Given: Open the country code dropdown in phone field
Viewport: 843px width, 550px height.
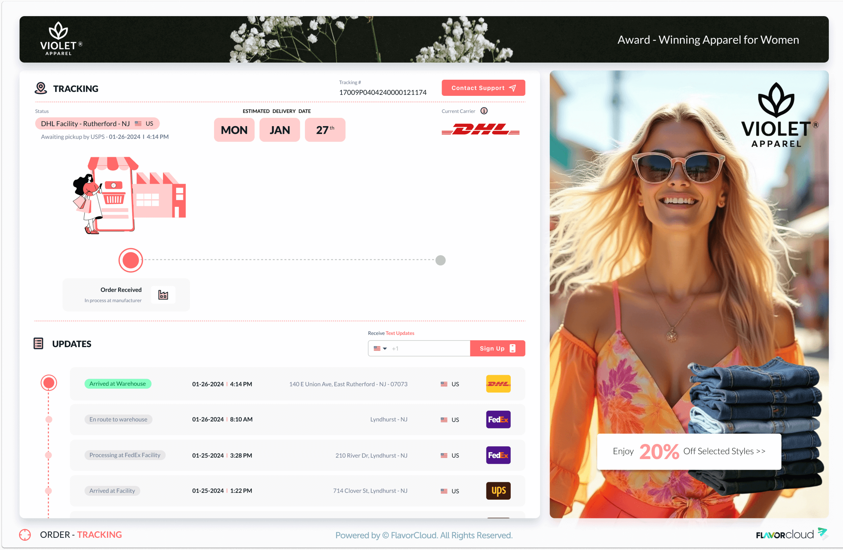Looking at the screenshot, I should point(380,348).
